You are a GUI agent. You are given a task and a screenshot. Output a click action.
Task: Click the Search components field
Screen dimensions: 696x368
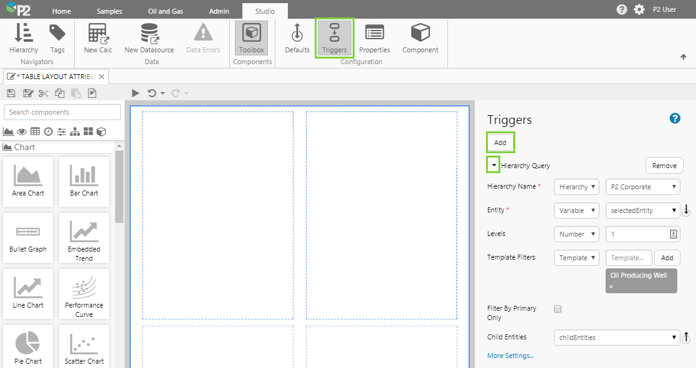[62, 112]
